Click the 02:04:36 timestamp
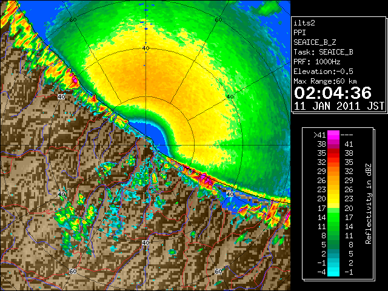Image resolution: width=388 pixels, height=291 pixels. click(x=333, y=93)
